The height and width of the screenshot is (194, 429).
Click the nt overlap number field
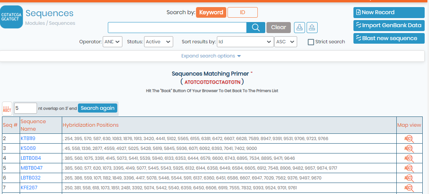pyautogui.click(x=26, y=108)
